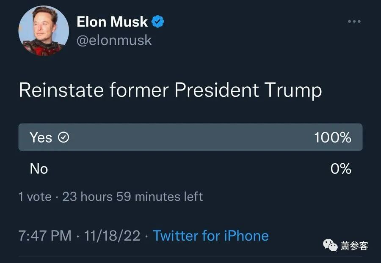Click the word No in the poll

(39, 169)
